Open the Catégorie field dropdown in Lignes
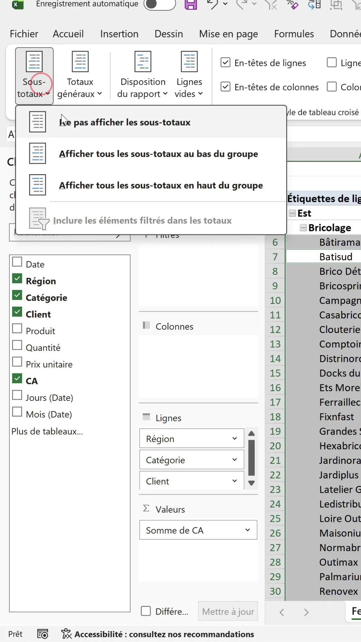This screenshot has width=361, height=642. click(x=235, y=460)
